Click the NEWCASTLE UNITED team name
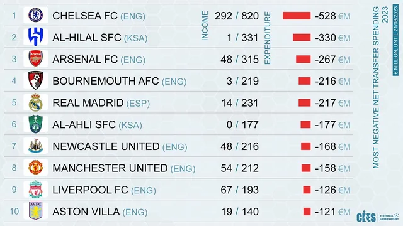This screenshot has height=226, width=403. point(106,146)
